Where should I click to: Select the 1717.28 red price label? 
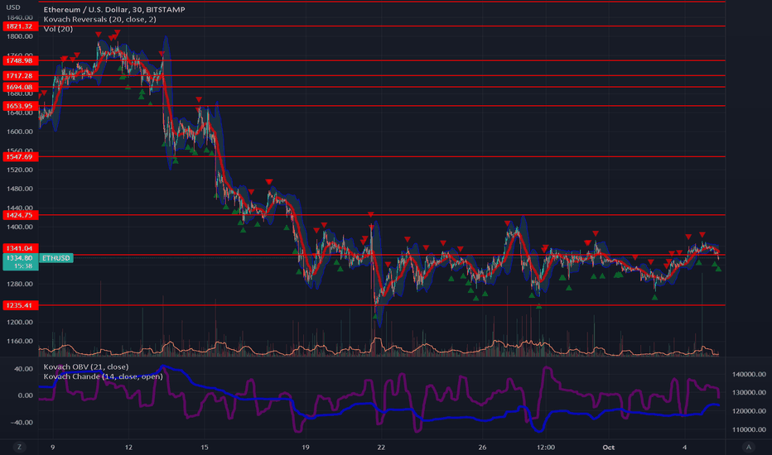[20, 76]
